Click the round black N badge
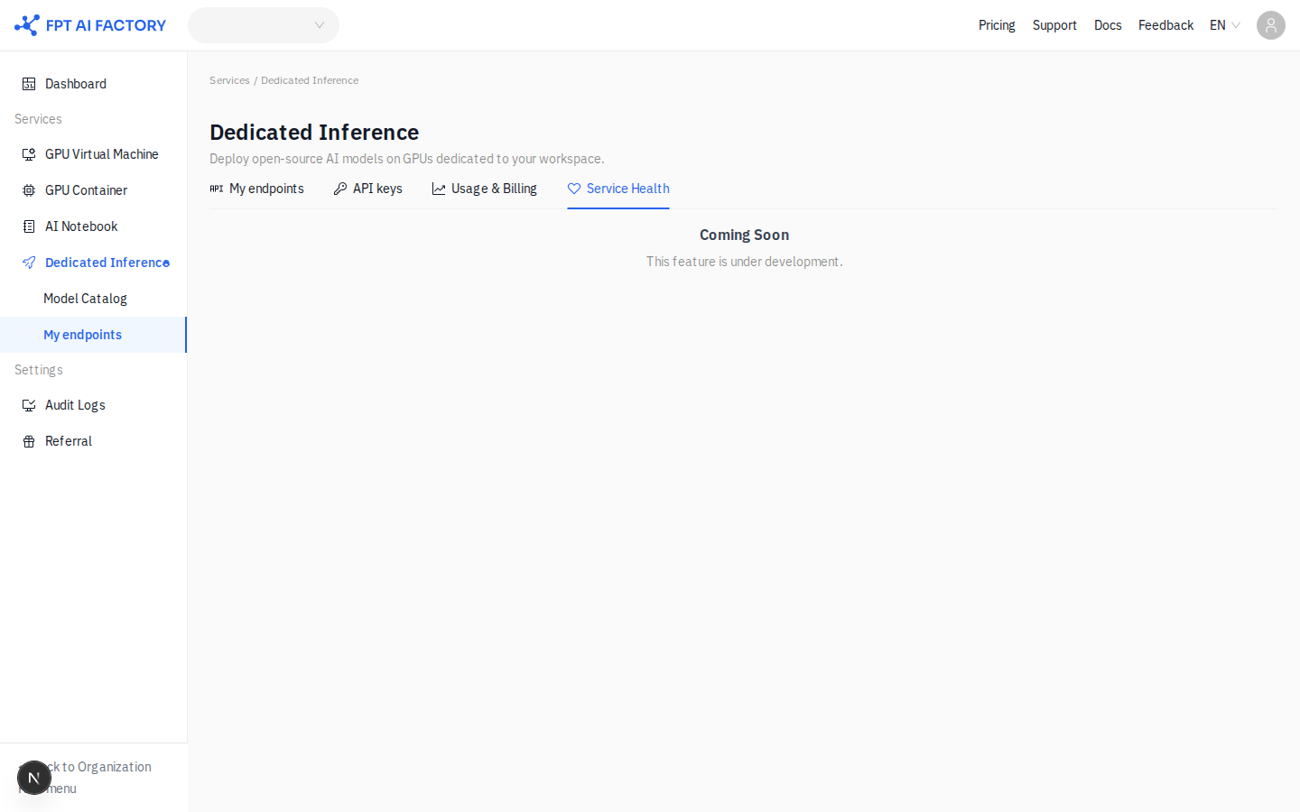Image resolution: width=1300 pixels, height=812 pixels. 34,778
